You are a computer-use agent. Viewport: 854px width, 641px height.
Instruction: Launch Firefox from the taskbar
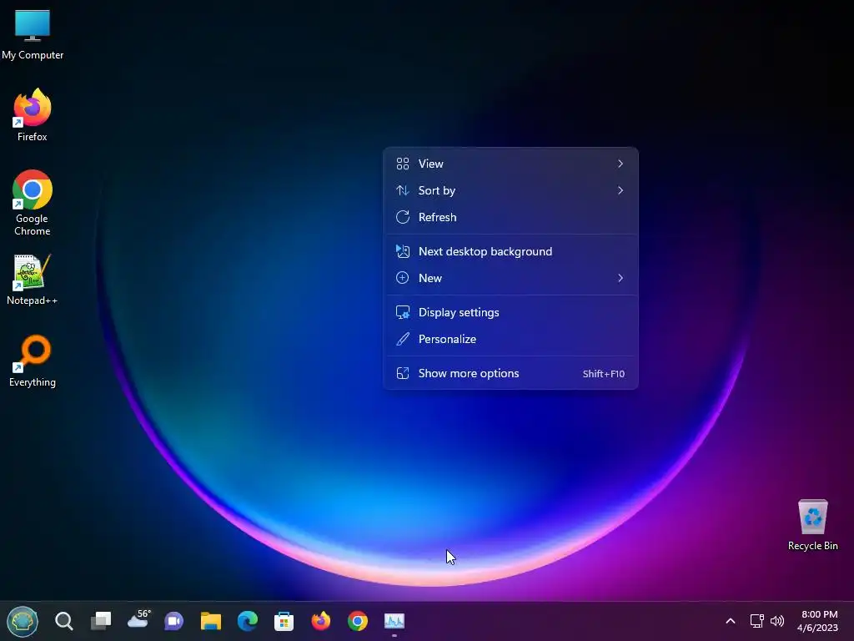click(x=321, y=621)
